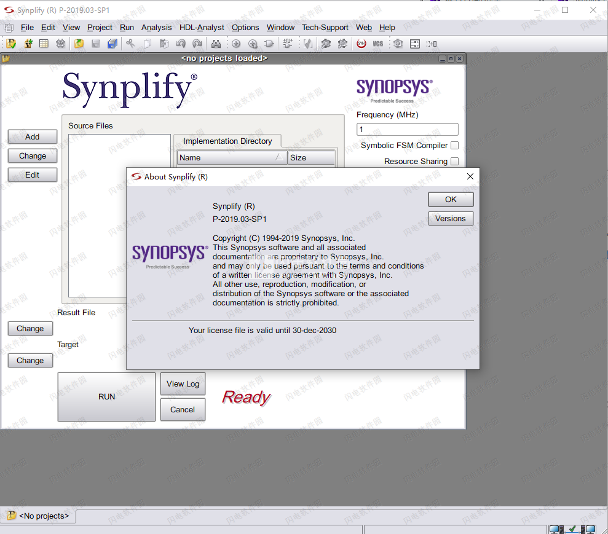This screenshot has width=608, height=534.
Task: Click the second chip with magnifier icon
Action: [x=343, y=44]
